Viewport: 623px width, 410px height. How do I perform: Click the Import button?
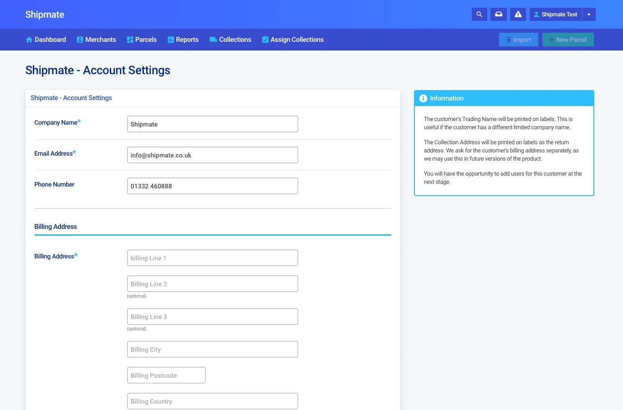coord(519,40)
